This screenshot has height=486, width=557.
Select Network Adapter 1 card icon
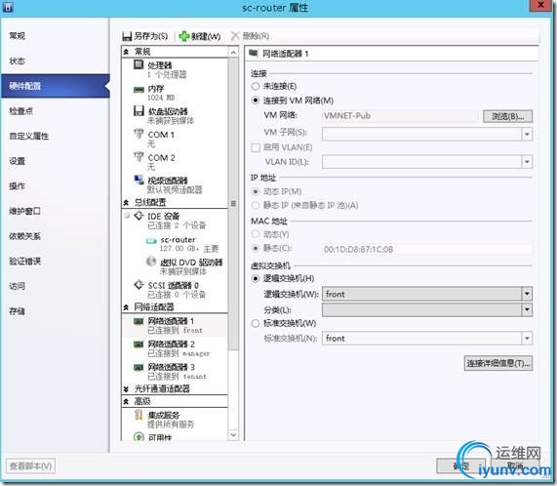(139, 321)
